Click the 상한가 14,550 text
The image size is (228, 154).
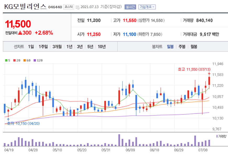pyautogui.click(x=151, y=20)
